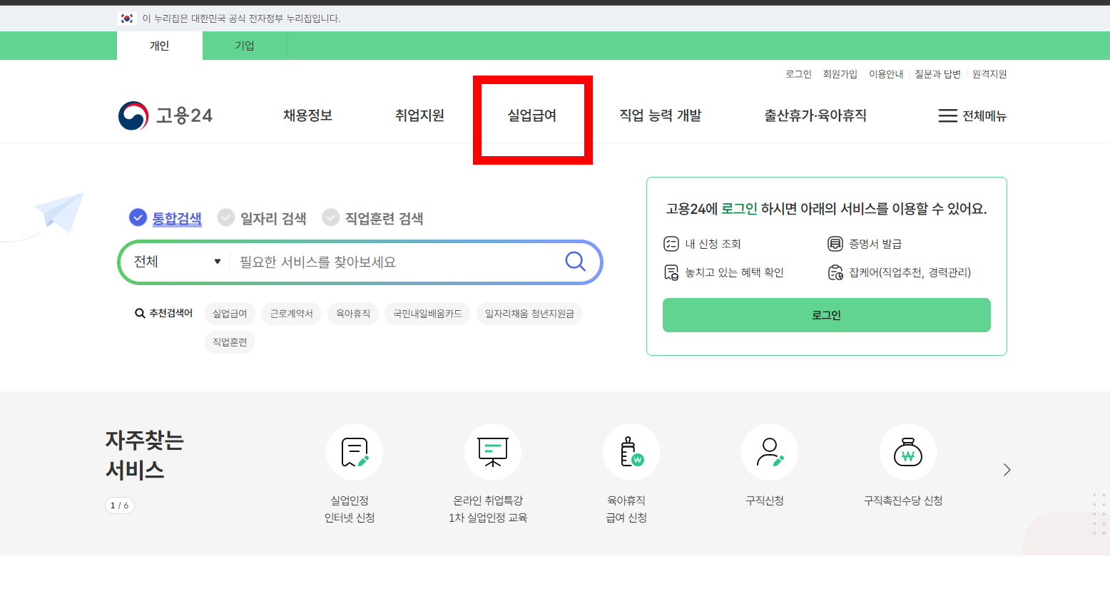This screenshot has width=1110, height=596.
Task: Click the 질문과 답변 link
Action: (937, 74)
